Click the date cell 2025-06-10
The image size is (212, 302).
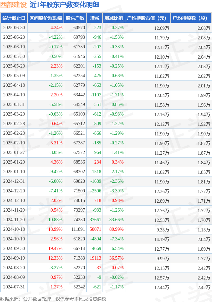[x=14, y=47]
